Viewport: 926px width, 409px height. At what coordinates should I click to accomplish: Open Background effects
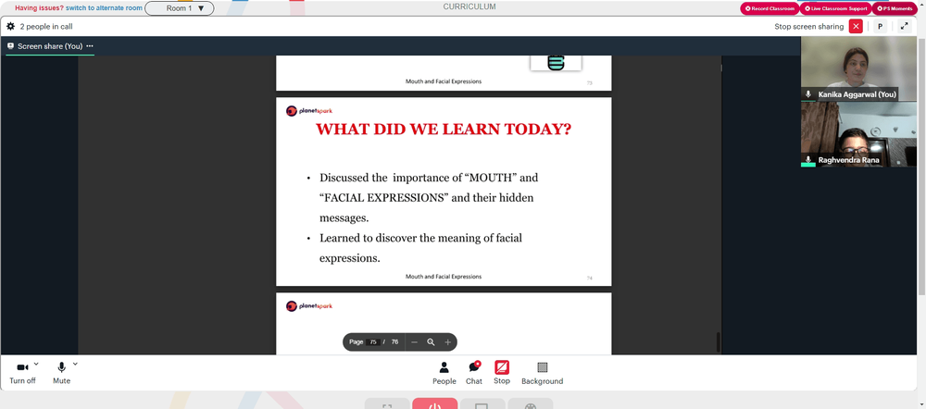[x=542, y=373]
